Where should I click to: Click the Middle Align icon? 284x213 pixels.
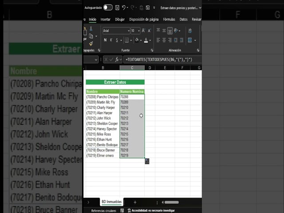164,31
